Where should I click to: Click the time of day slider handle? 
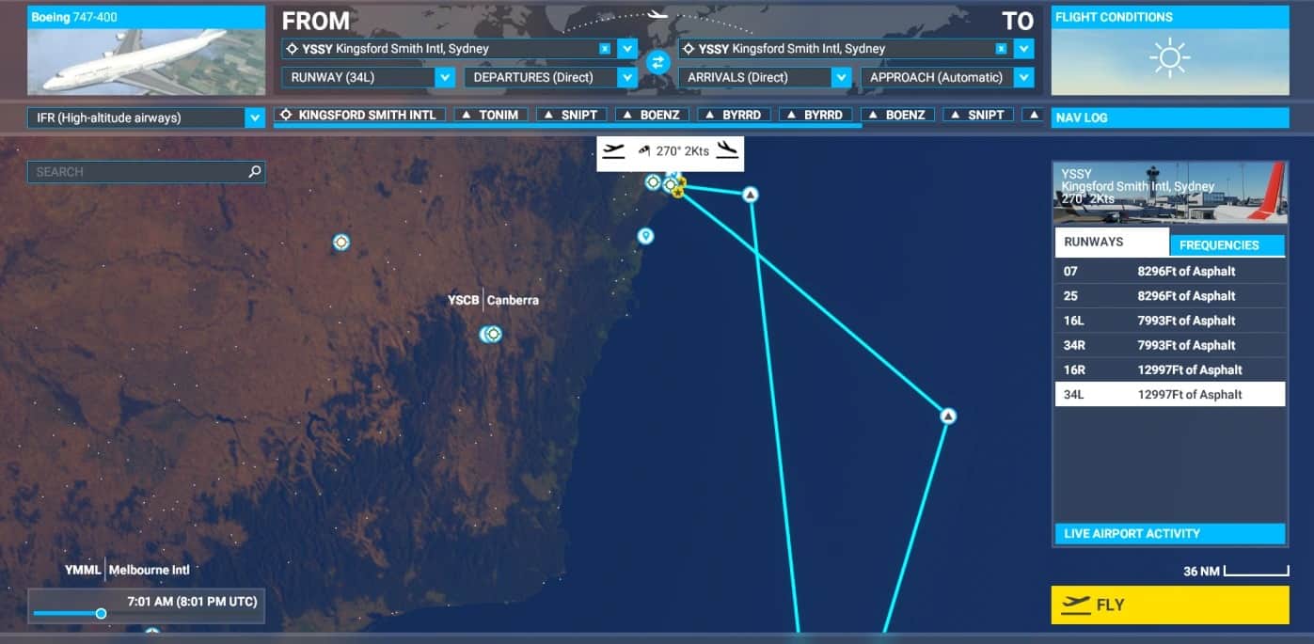101,614
